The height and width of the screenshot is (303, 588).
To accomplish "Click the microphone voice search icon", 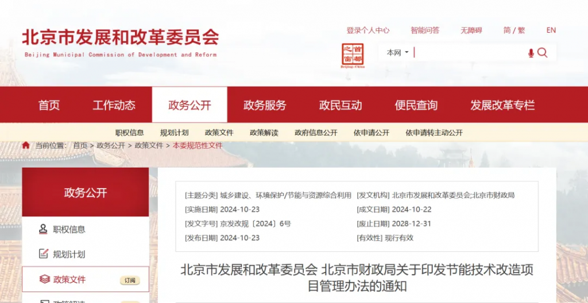I will pos(531,53).
